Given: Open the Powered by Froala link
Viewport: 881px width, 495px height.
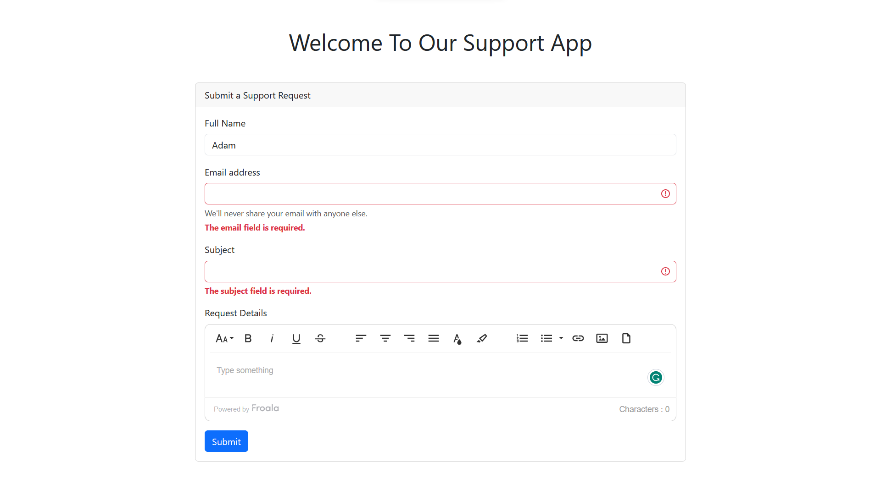Looking at the screenshot, I should coord(265,408).
